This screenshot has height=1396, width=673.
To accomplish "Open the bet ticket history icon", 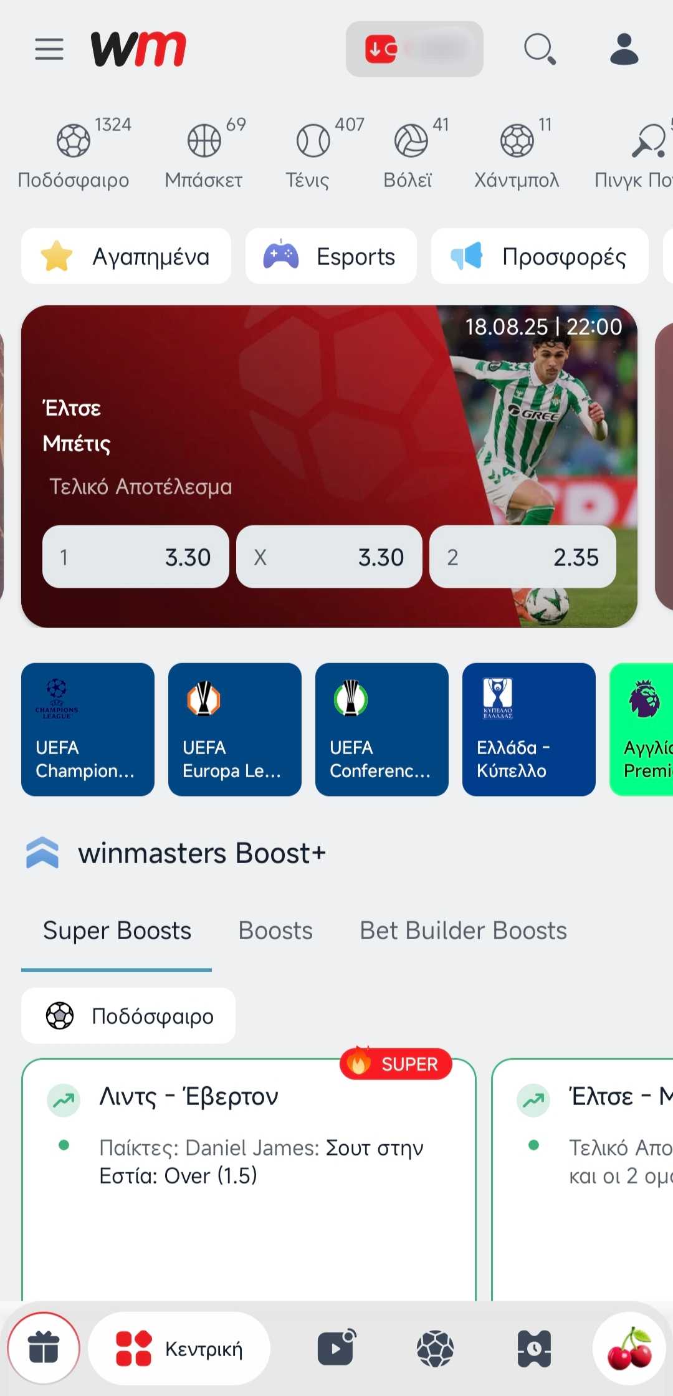I will click(534, 1349).
